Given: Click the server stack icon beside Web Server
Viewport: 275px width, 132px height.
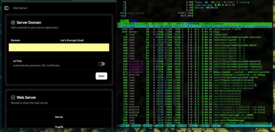Looking at the screenshot, I should click(13, 98).
